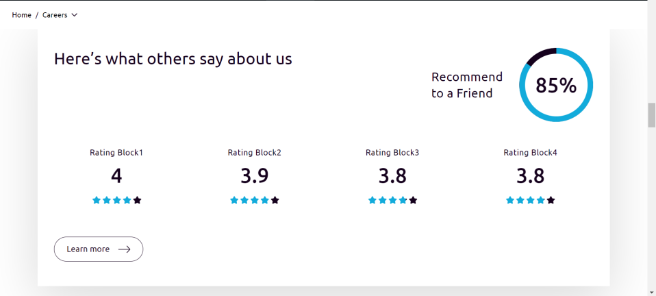The width and height of the screenshot is (656, 296).
Task: Click the Rating Block3 score 3.8
Action: 392,176
